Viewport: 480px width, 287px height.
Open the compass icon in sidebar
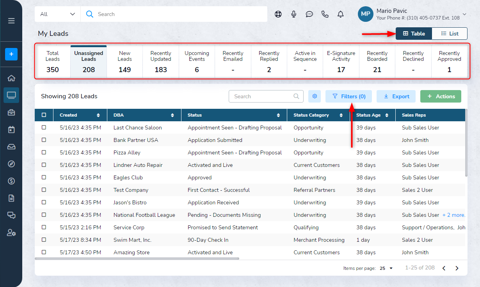coord(11,164)
